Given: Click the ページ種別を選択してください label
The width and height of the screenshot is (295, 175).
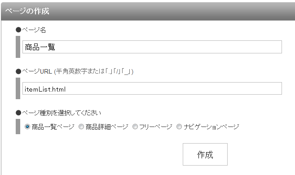Looking at the screenshot, I should click(x=62, y=113).
